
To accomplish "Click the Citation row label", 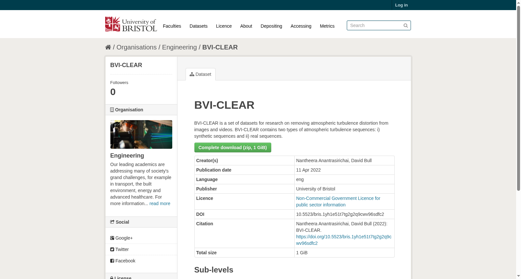I will (x=204, y=224).
